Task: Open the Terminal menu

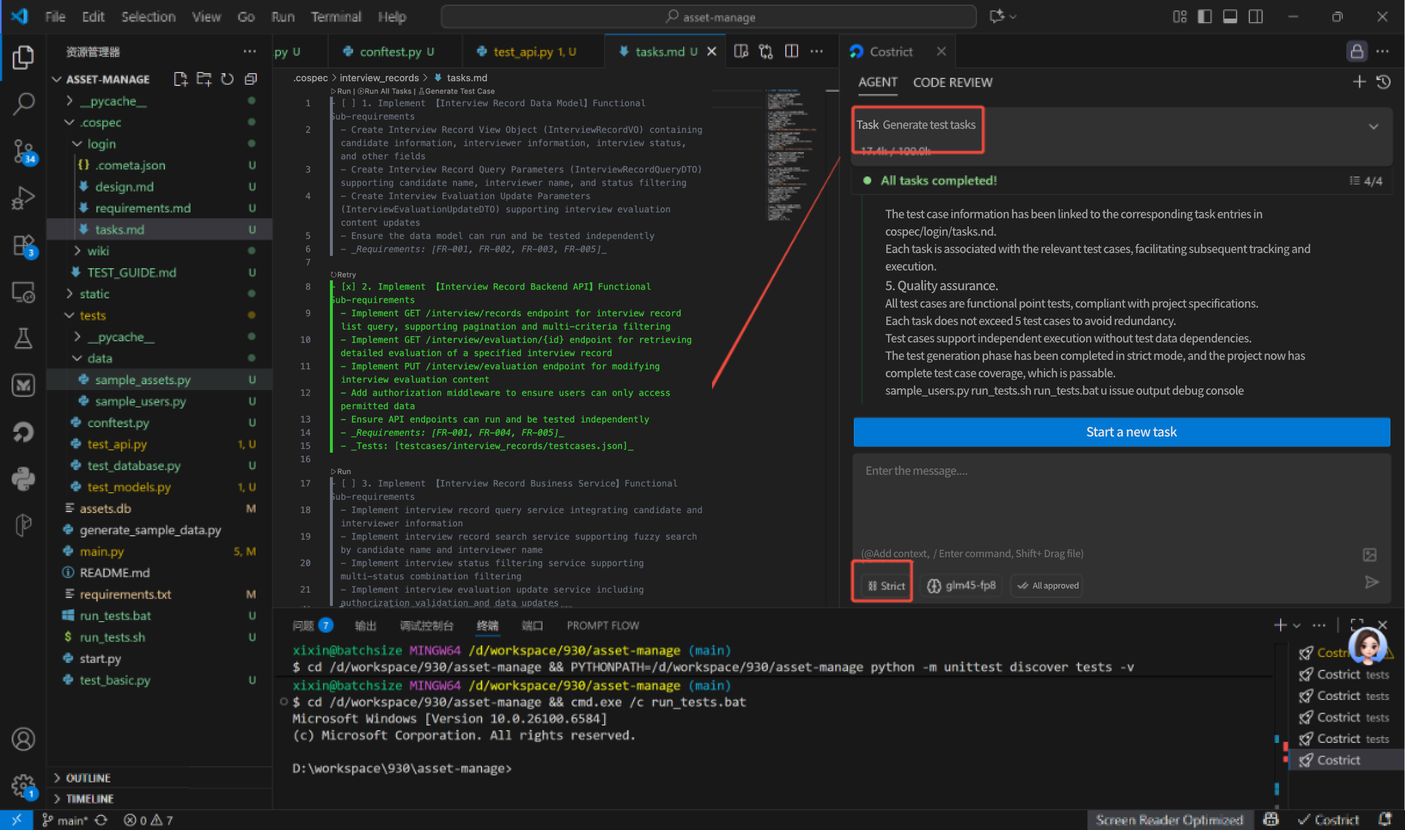Action: (336, 17)
